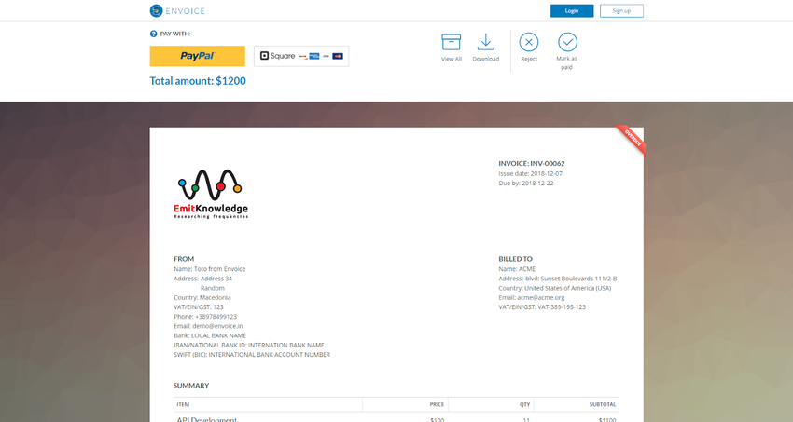Select Country: United States of America (USA)
The image size is (793, 422).
[555, 288]
